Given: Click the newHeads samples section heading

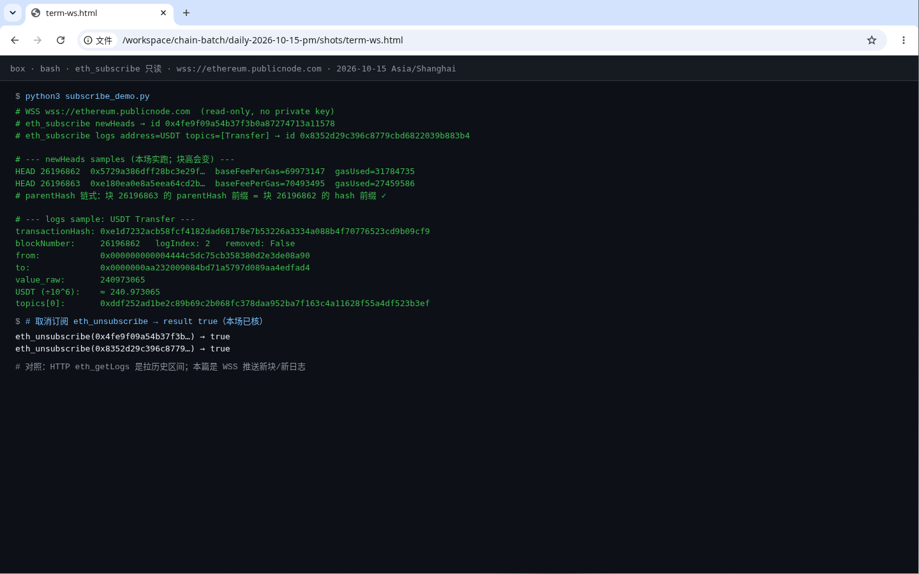Looking at the screenshot, I should point(125,159).
